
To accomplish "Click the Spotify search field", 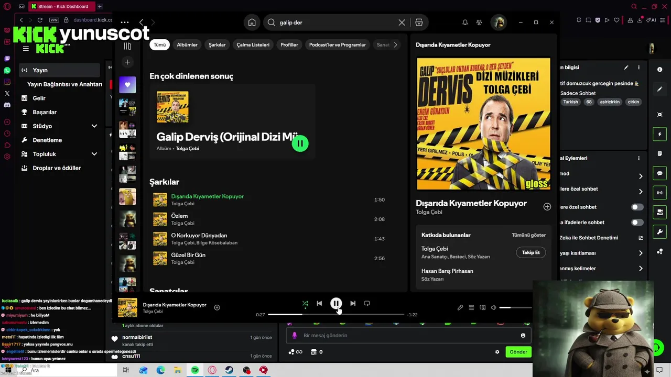I will tap(336, 23).
